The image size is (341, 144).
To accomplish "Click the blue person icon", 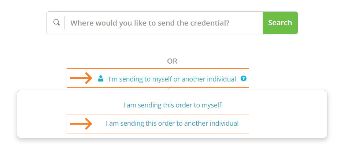I will (101, 79).
